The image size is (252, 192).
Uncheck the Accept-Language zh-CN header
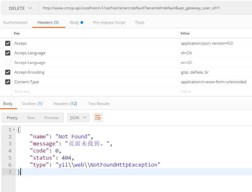(8, 53)
